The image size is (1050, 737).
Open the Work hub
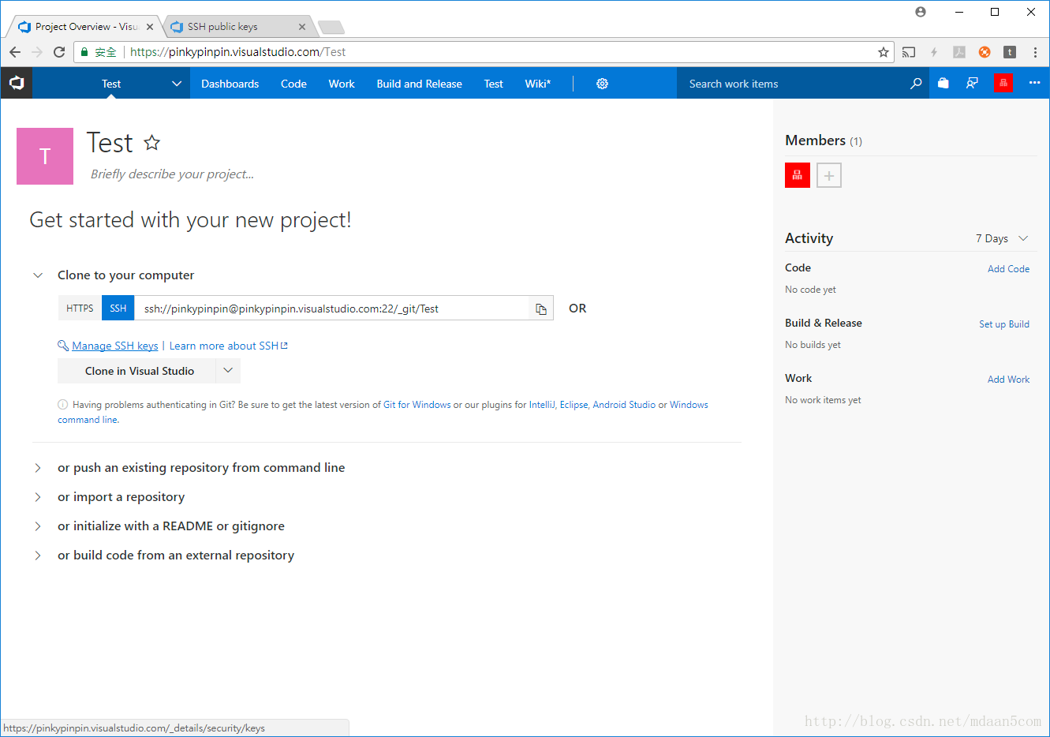click(x=342, y=84)
